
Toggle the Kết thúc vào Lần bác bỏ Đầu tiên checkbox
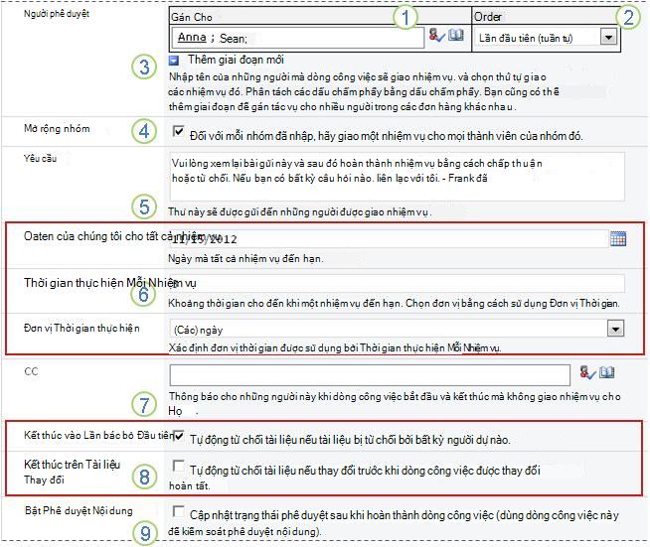coord(178,436)
